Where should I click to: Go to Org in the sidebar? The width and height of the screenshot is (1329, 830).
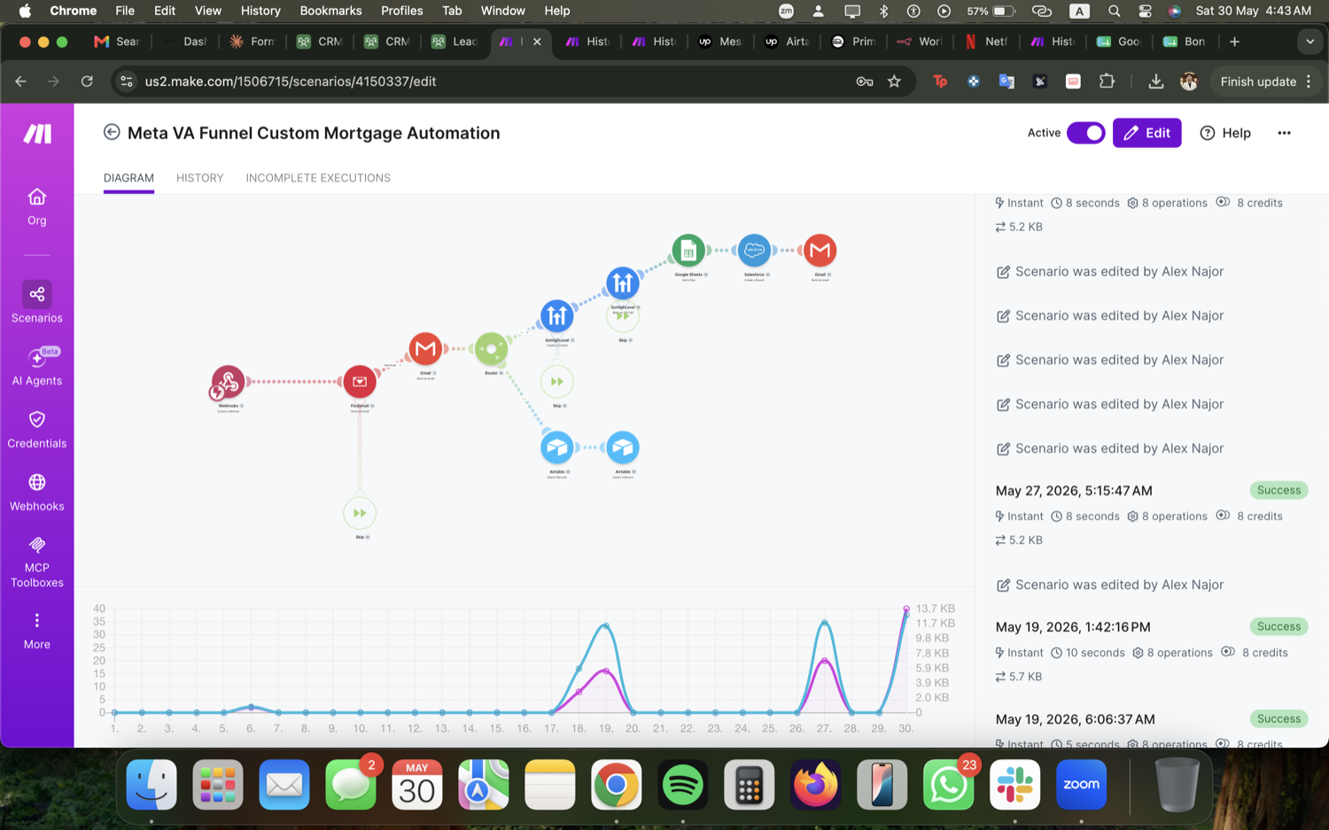(x=36, y=207)
